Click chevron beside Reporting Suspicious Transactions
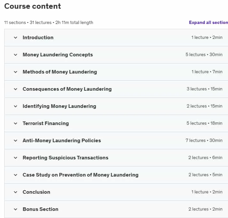The width and height of the screenshot is (228, 218). pos(16,158)
